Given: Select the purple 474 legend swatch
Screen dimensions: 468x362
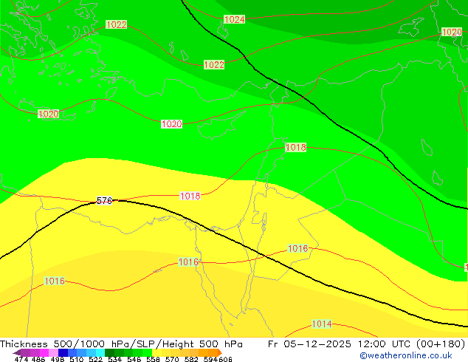Looking at the screenshot, I should point(25,352).
